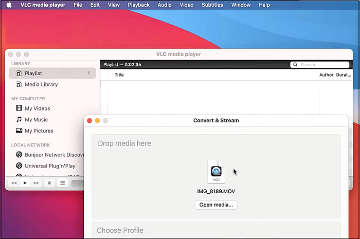This screenshot has width=360, height=239.
Task: Select My Pictures in the sidebar
Action: click(x=38, y=131)
